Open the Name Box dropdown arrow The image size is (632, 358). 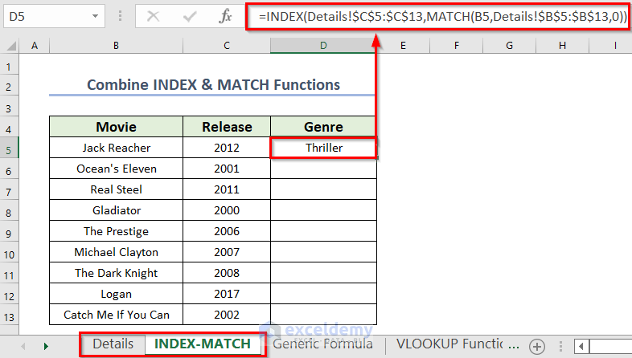(96, 15)
